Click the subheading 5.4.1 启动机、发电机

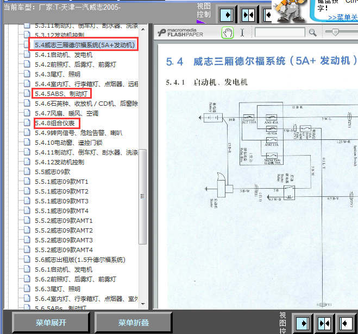206,82
